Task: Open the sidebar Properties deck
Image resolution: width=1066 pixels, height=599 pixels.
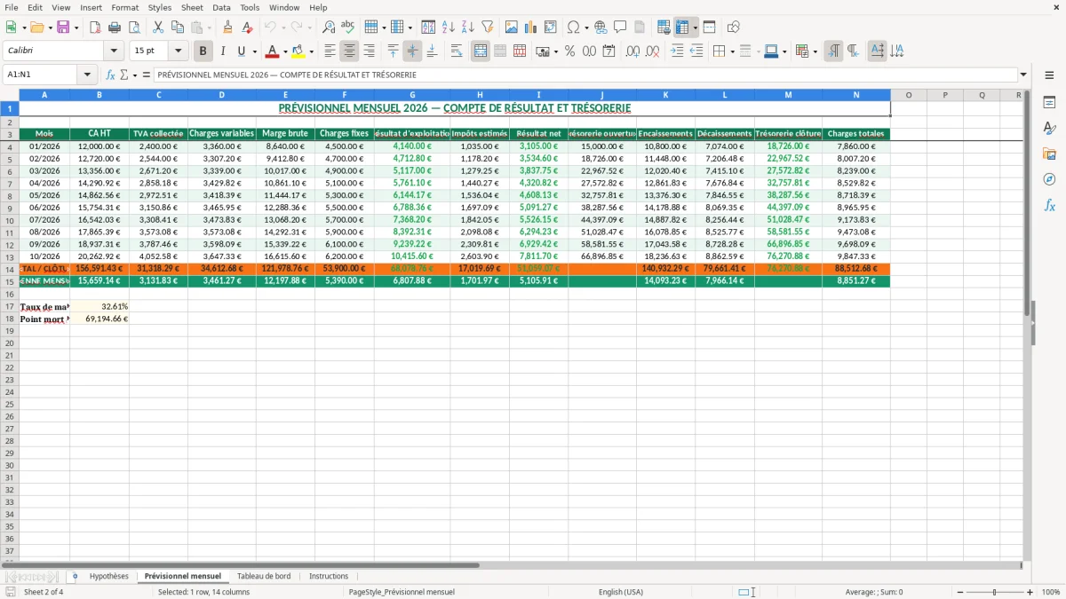Action: pyautogui.click(x=1049, y=102)
